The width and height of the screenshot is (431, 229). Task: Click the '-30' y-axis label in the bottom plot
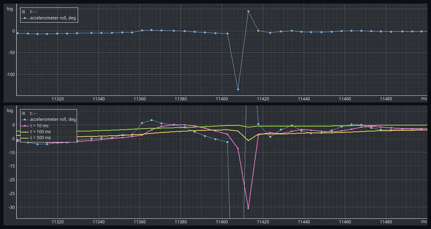(x=11, y=207)
